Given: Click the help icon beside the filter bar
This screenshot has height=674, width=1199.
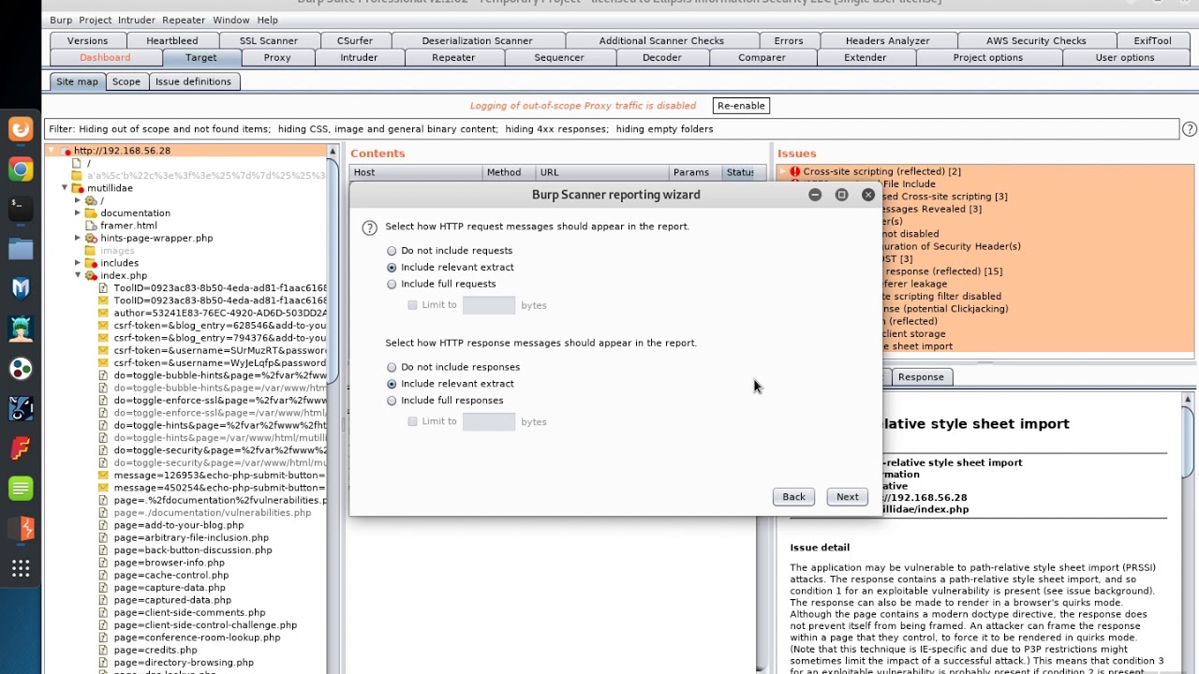Looking at the screenshot, I should click(x=1190, y=129).
